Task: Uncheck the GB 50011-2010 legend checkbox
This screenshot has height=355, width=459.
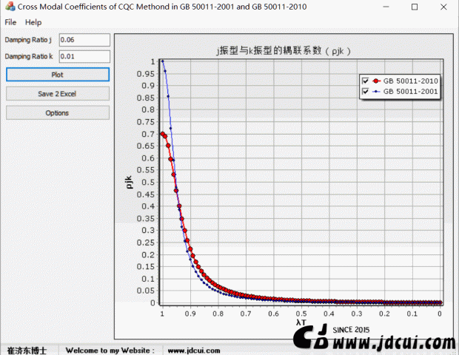Action: coord(364,81)
